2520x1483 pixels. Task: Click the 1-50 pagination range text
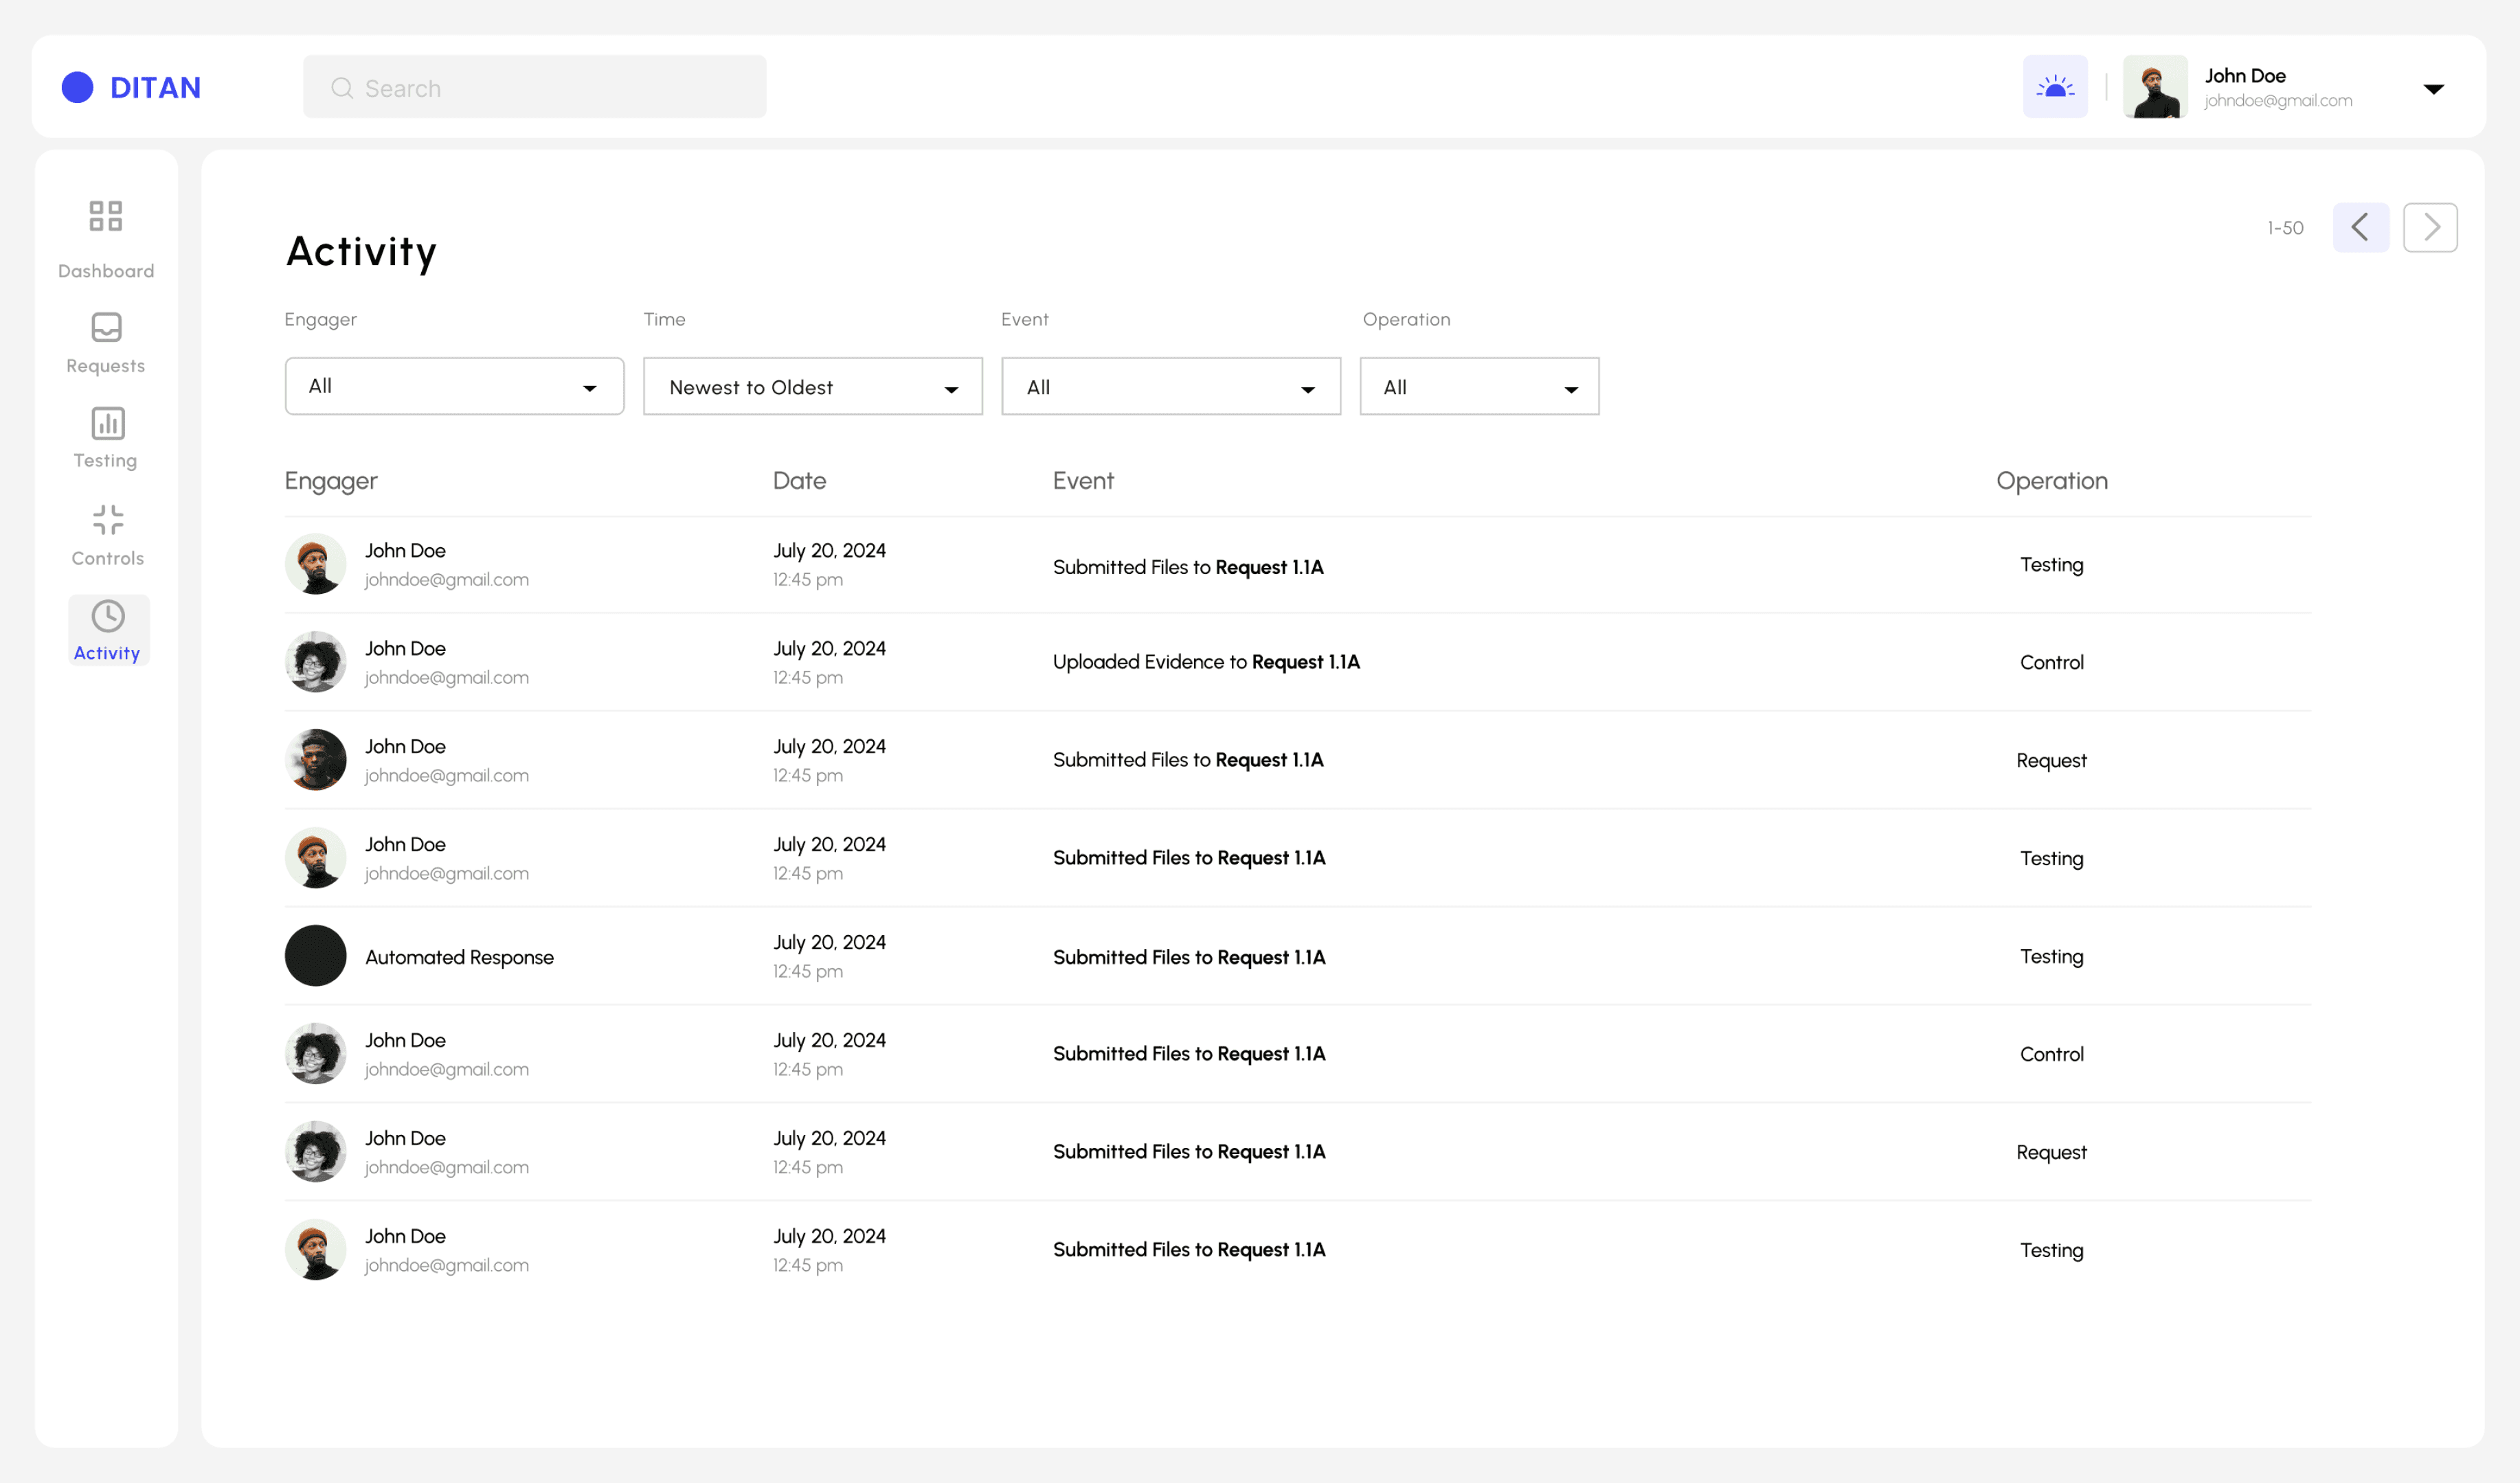click(2285, 228)
